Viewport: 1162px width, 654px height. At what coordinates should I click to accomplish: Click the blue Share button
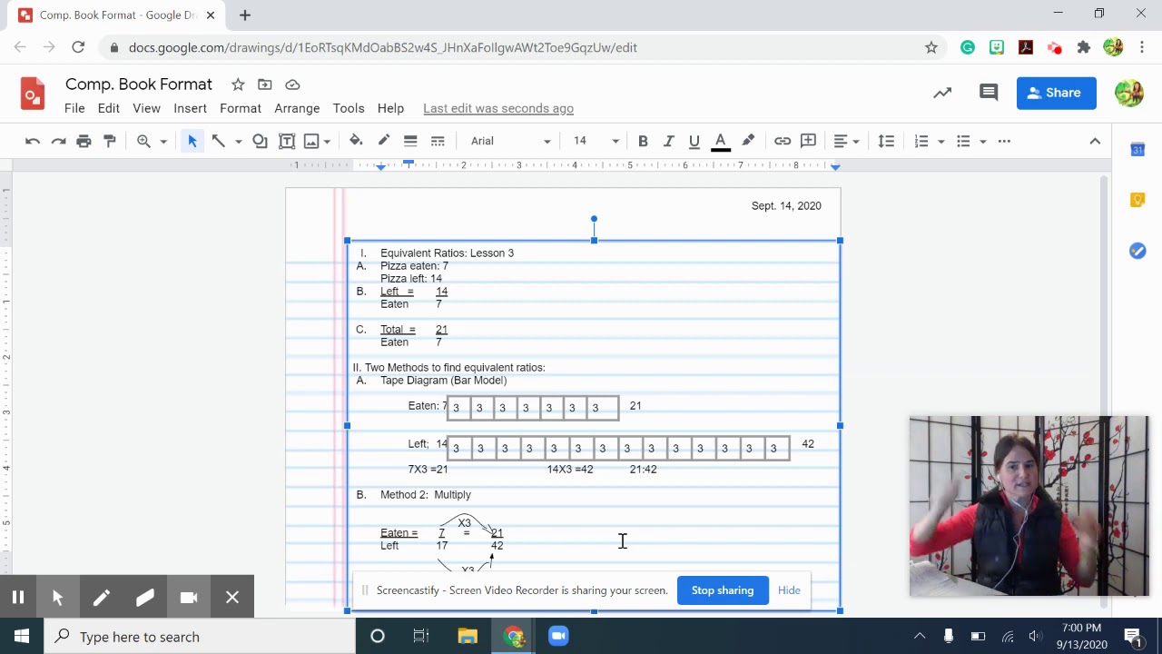(1056, 93)
